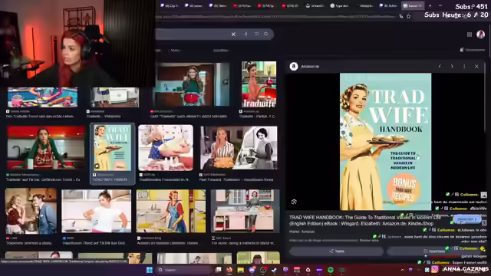491x276 pixels.
Task: Open image search via the lens icon
Action: [256, 34]
